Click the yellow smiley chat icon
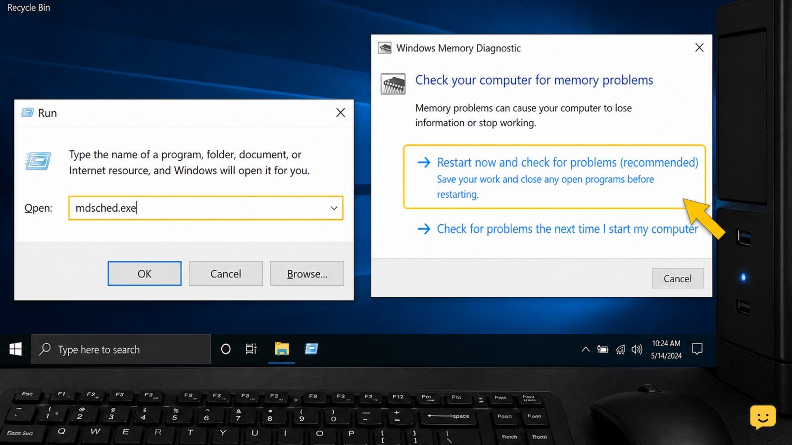 [763, 417]
